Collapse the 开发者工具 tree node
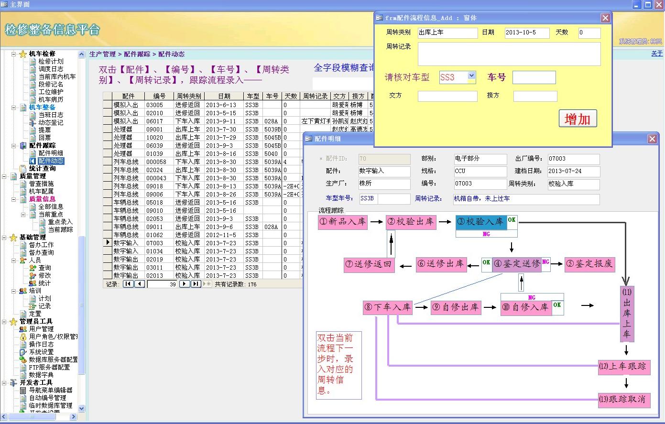 click(x=4, y=382)
